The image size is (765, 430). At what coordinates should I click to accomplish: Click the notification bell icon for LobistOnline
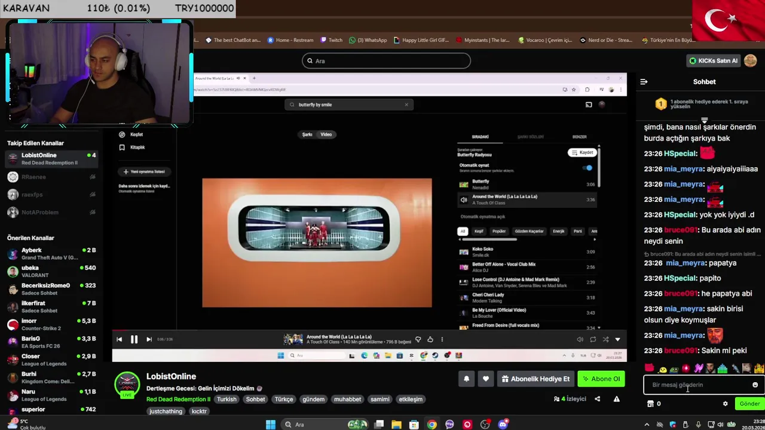467,379
